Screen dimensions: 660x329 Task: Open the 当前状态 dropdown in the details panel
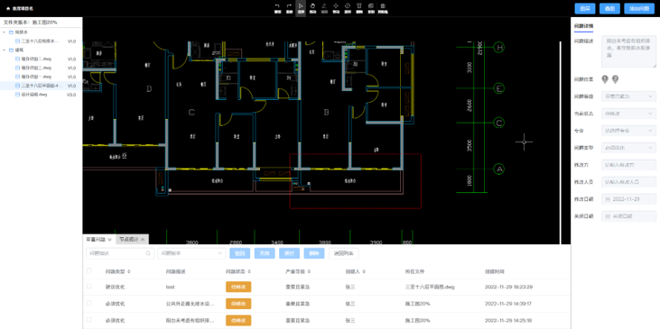[628, 114]
